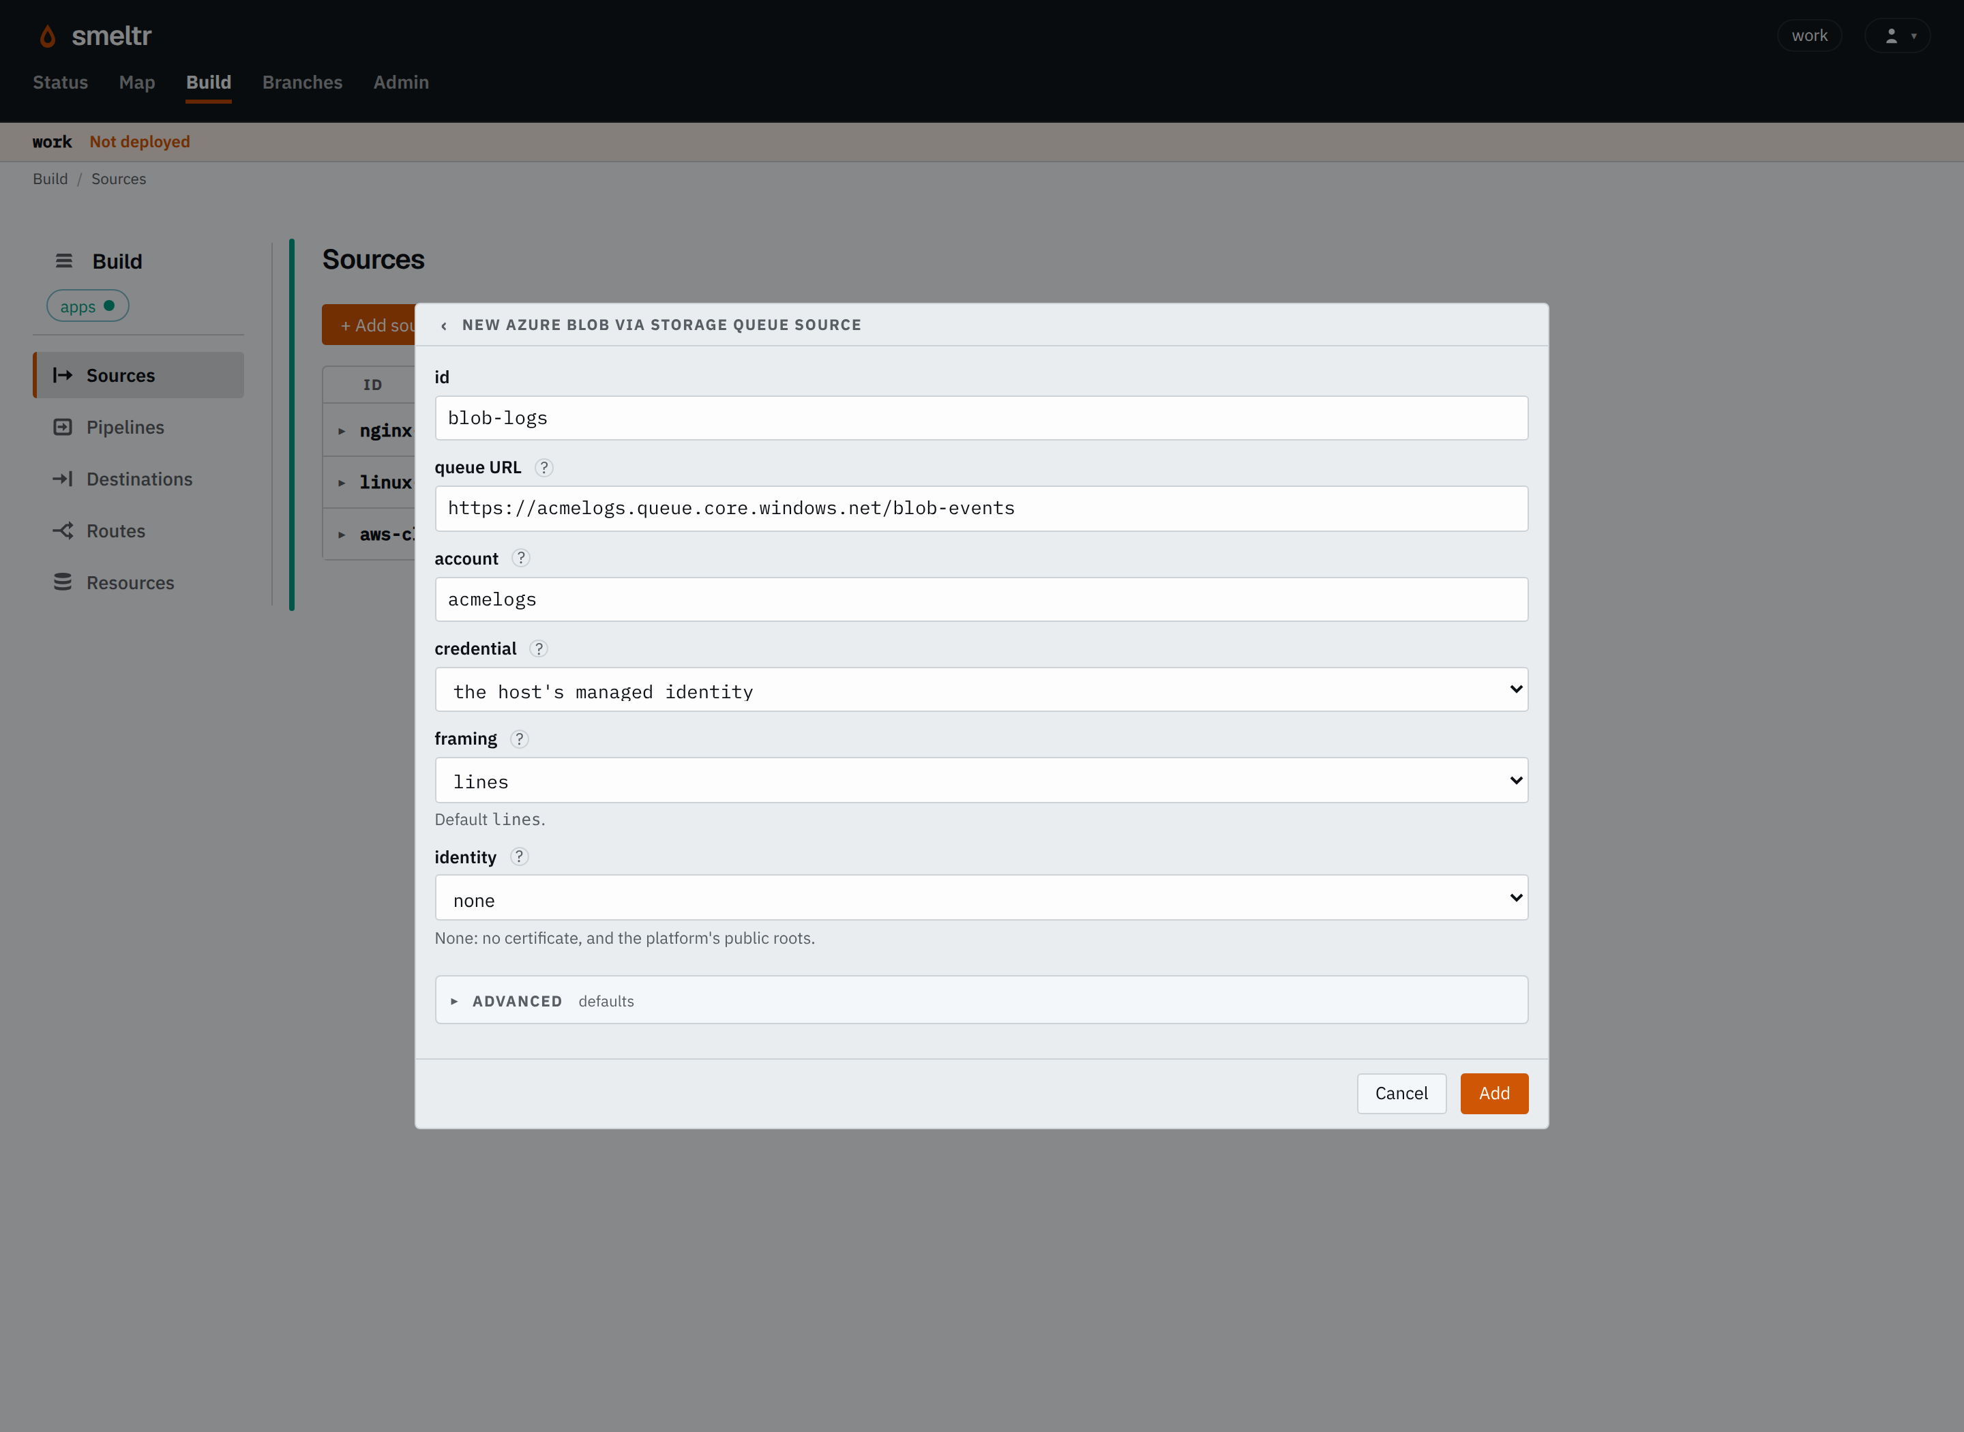Screen dimensions: 1964x1432
Task: Select the Build tab
Action: 209,83
